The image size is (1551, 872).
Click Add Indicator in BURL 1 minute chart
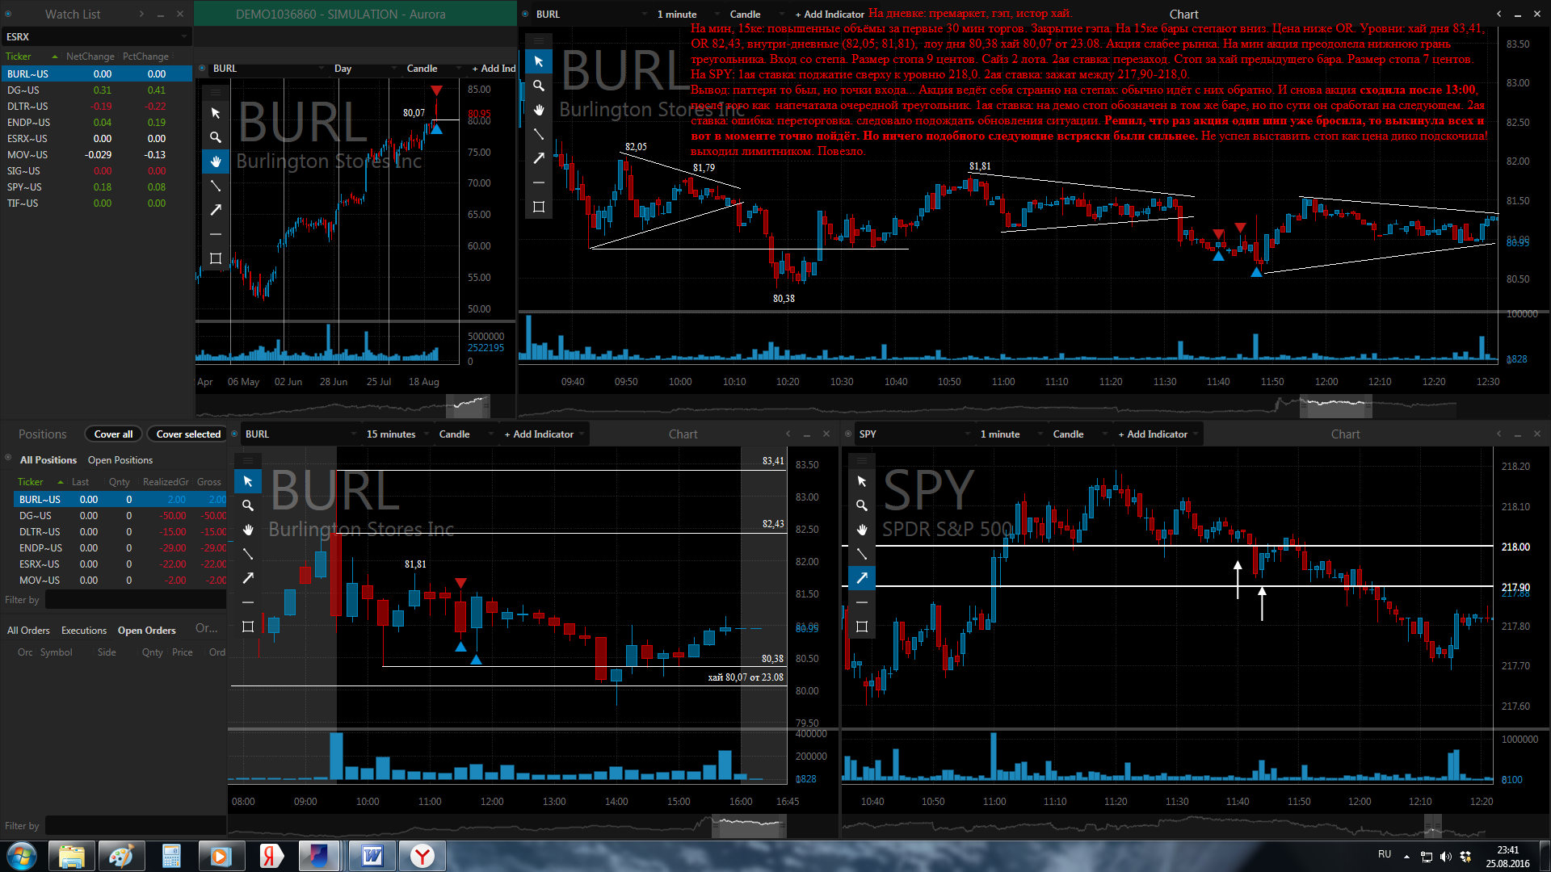pyautogui.click(x=829, y=15)
